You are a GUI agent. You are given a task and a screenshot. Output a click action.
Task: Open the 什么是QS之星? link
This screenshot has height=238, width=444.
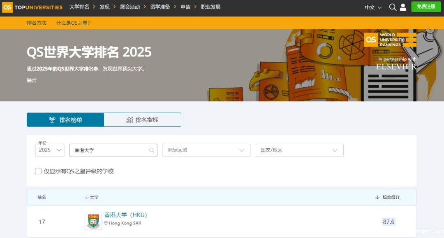73,23
